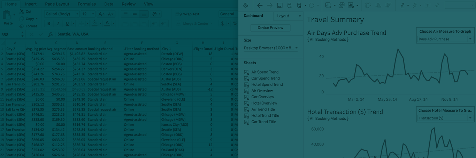Select the Air Spend Trend sheet
Screen dimensions: 476x158
(x=265, y=72)
